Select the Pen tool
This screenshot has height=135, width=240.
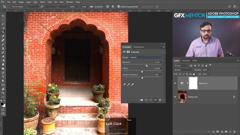tap(3, 73)
